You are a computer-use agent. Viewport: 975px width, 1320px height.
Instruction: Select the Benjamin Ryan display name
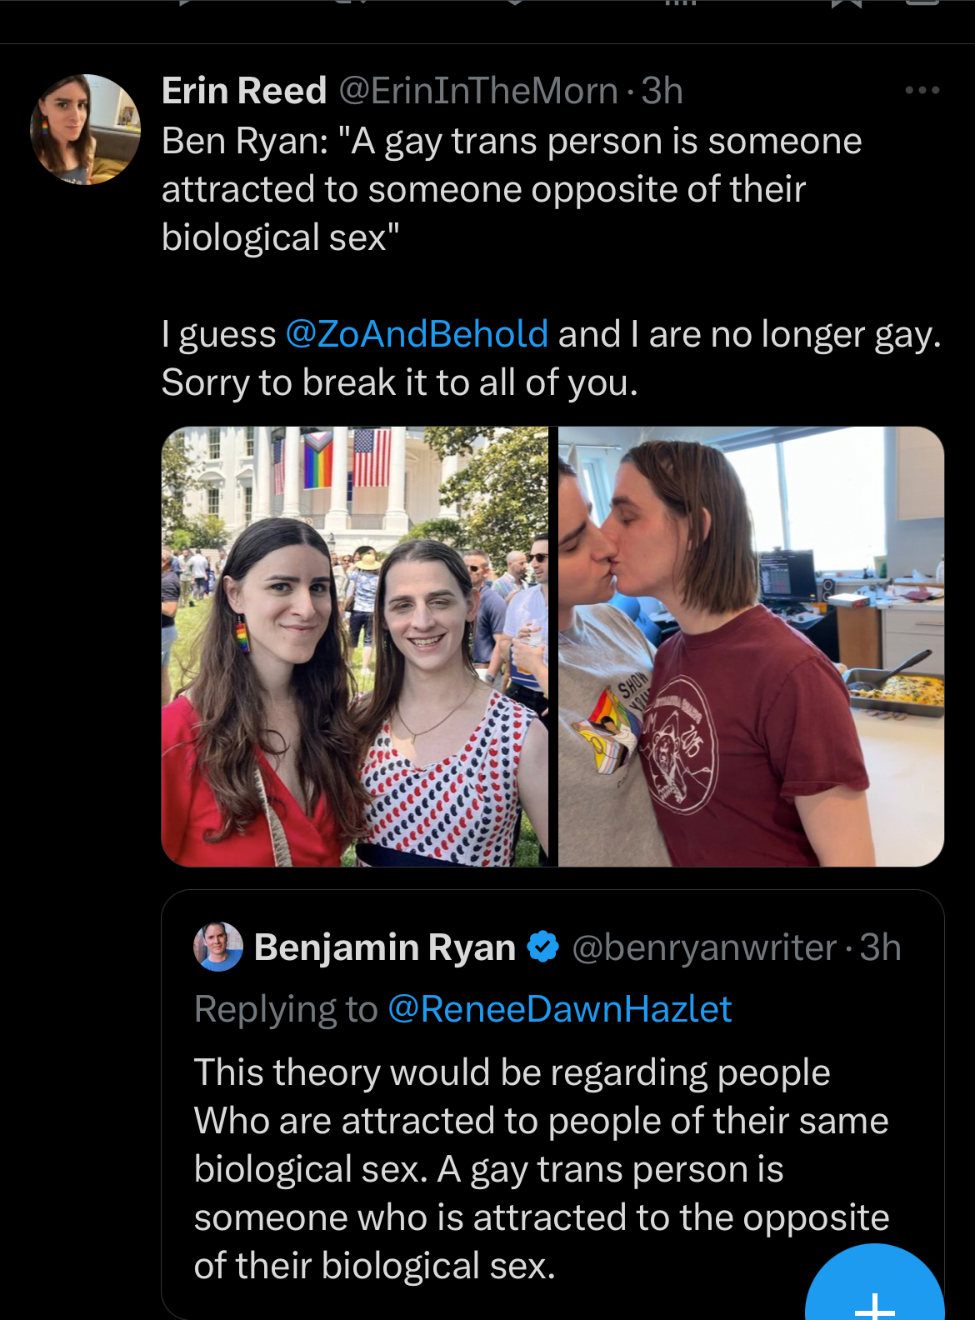click(x=385, y=947)
